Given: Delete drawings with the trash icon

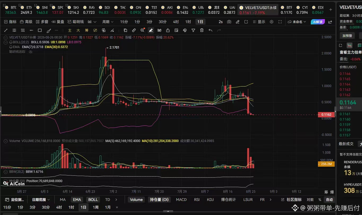Looking at the screenshot, I should tap(202, 30).
